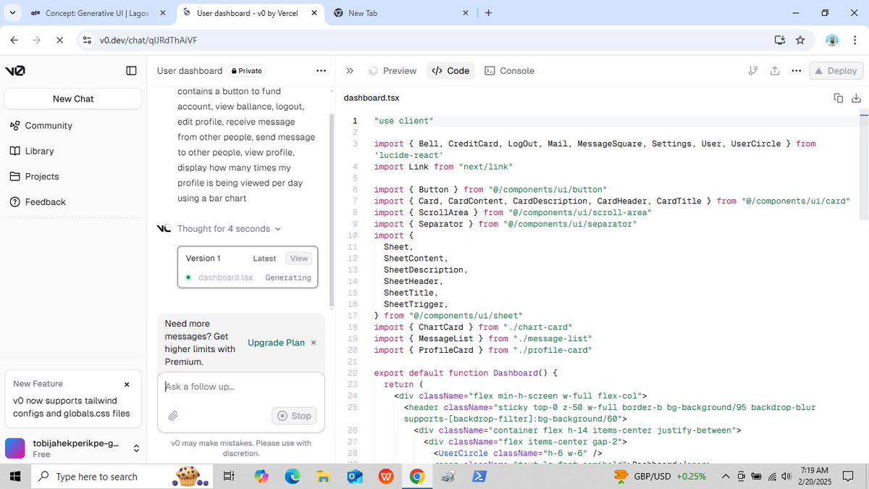Click the Deploy button
The height and width of the screenshot is (489, 869).
tap(836, 70)
